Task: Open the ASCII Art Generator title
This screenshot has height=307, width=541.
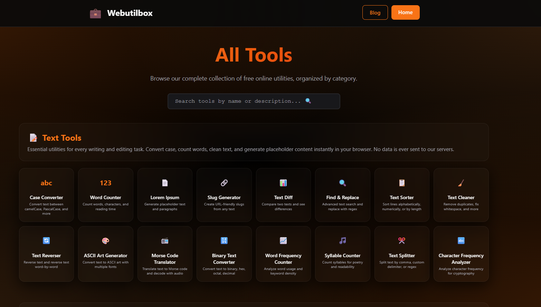Action: click(x=106, y=255)
